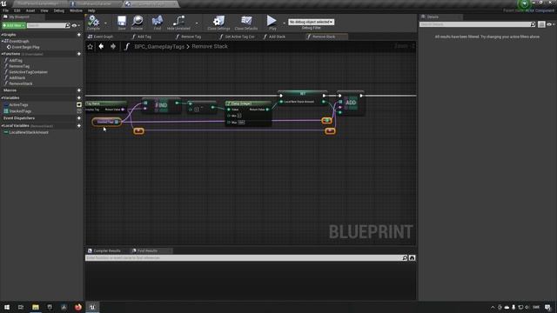The width and height of the screenshot is (557, 313).
Task: Open the Compile options dropdown arrow
Action: pyautogui.click(x=105, y=23)
